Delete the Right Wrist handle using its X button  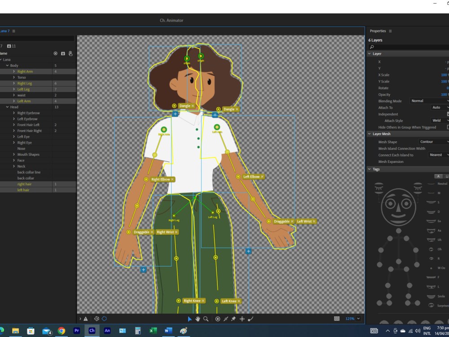point(176,232)
